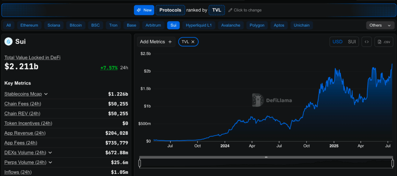
Task: Click the left handle of chart range slider
Action: (140, 163)
